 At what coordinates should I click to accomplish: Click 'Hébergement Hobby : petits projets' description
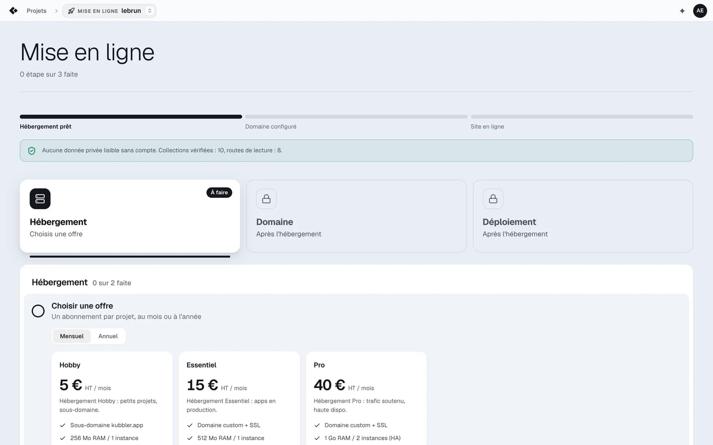[x=108, y=405]
